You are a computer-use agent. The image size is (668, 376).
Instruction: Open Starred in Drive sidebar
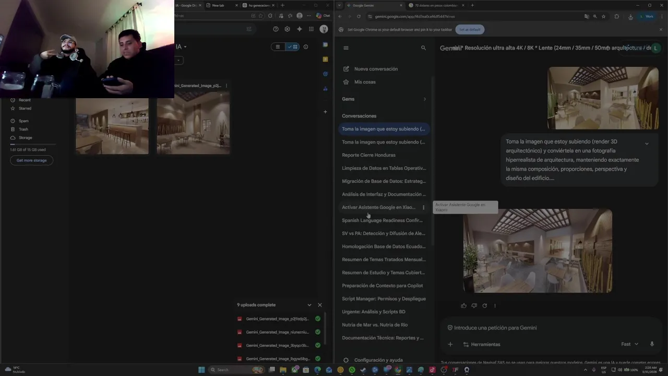click(25, 108)
